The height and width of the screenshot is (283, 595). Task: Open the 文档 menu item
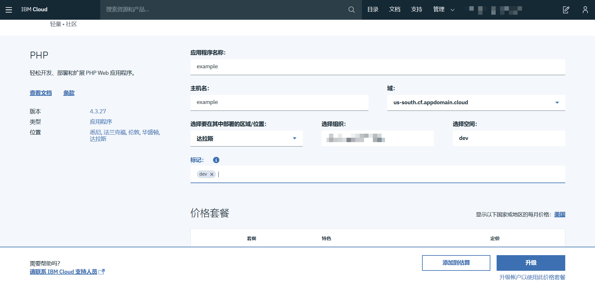coord(395,9)
